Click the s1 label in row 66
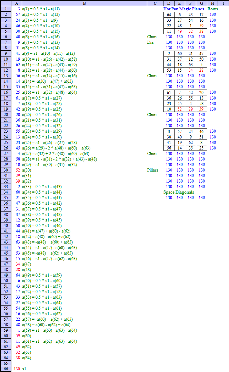This screenshot has width=229, height=372. click(x=24, y=369)
